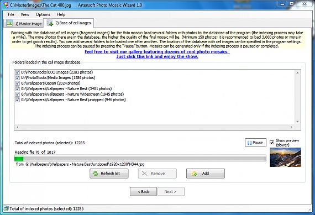
Task: Click the mountain sunset preview thumbnail
Action: point(285,158)
